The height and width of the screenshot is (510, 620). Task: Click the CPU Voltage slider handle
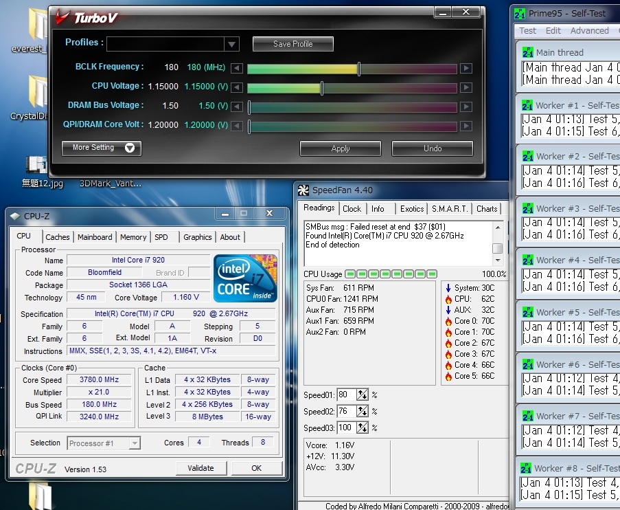[x=321, y=88]
